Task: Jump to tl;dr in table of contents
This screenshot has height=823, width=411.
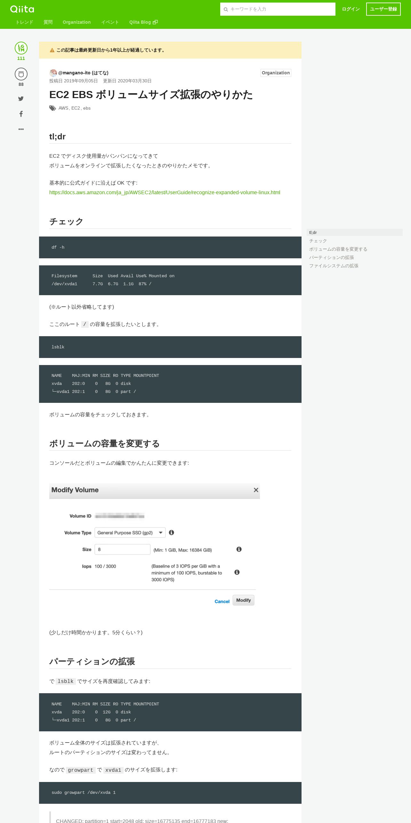Action: click(x=355, y=232)
